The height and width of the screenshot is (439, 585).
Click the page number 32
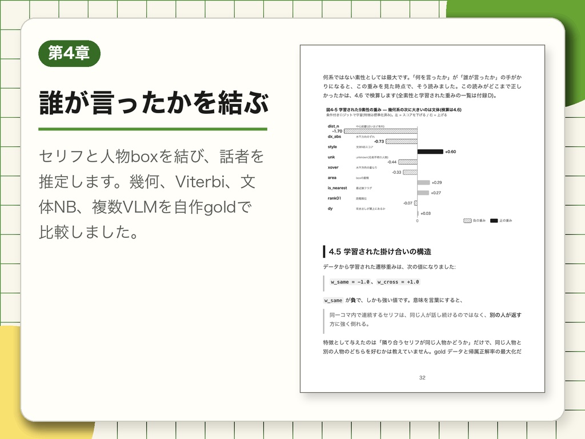(x=422, y=378)
